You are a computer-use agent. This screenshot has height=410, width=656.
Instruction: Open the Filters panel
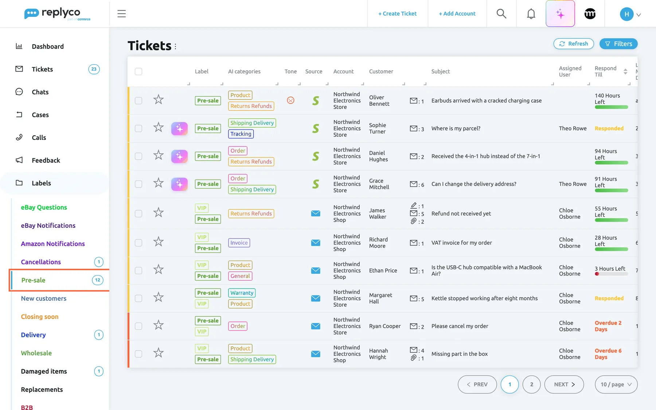point(618,44)
